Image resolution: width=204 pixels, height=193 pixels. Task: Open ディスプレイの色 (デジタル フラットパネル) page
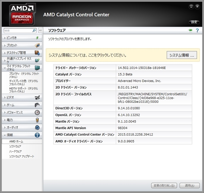click(x=23, y=83)
